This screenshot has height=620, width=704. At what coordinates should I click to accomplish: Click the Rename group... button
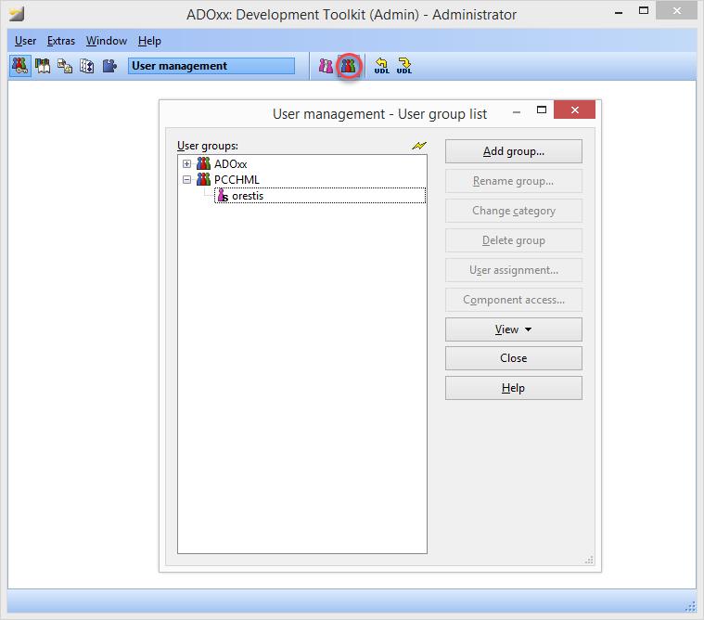point(514,181)
